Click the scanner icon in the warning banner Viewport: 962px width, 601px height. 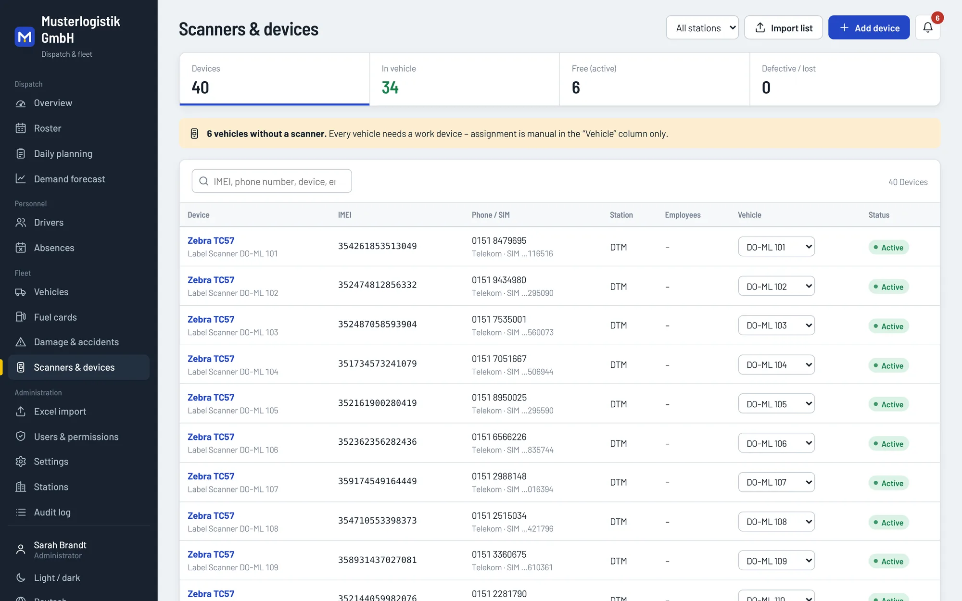coord(194,134)
